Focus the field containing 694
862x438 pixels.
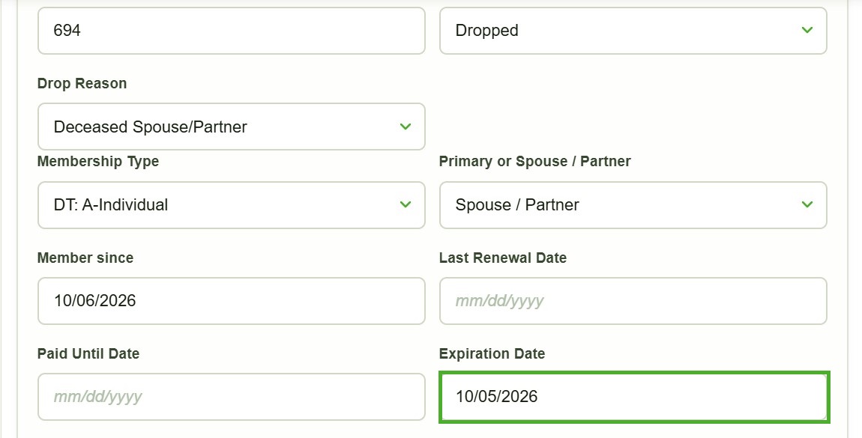click(x=232, y=31)
